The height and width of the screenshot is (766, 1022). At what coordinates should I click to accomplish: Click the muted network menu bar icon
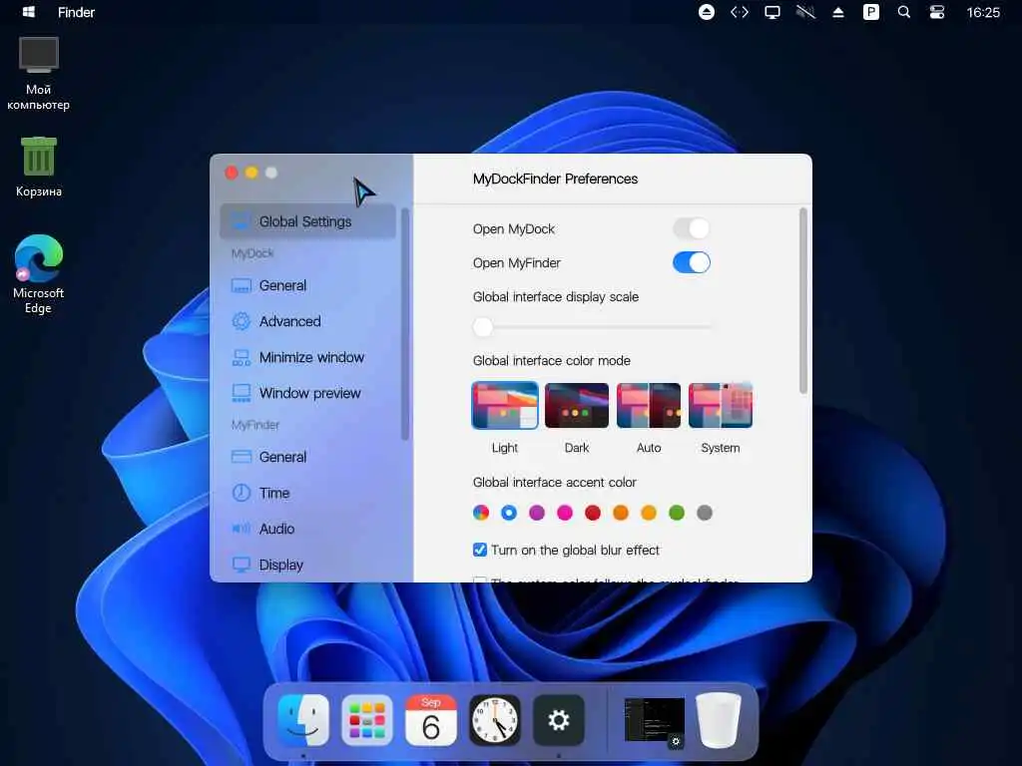click(x=805, y=12)
